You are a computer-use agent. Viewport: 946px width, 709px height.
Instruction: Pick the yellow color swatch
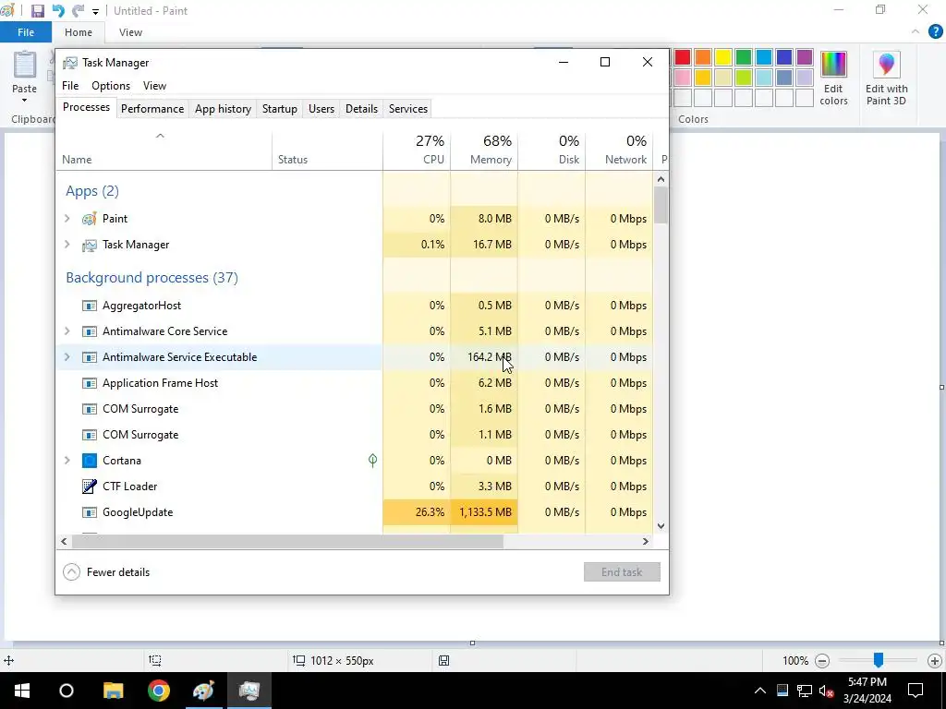click(x=723, y=57)
